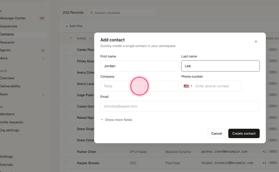Expand the More sidebar chevron

(x=43, y=59)
